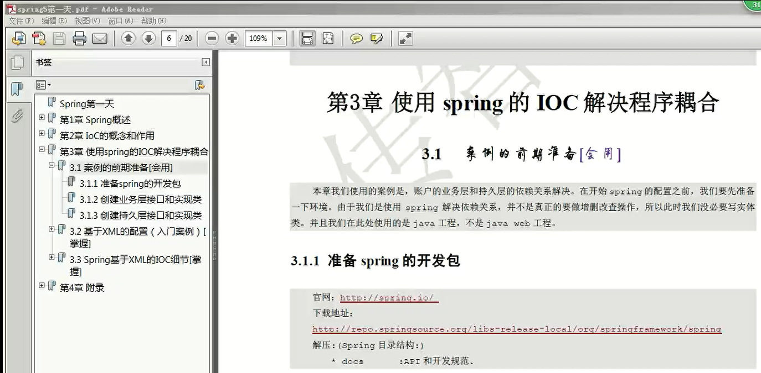Click the fit width scrolling mode icon
Screen dimensions: 761x373
click(307, 38)
